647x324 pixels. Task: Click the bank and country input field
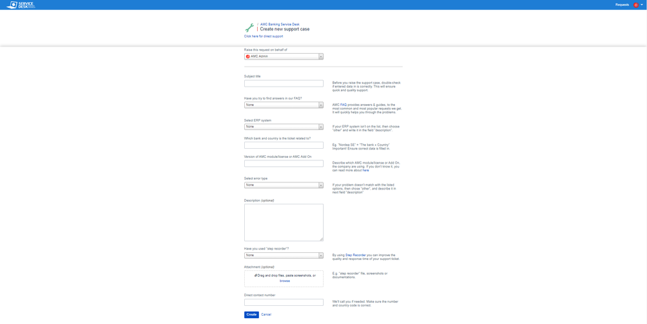tap(284, 145)
